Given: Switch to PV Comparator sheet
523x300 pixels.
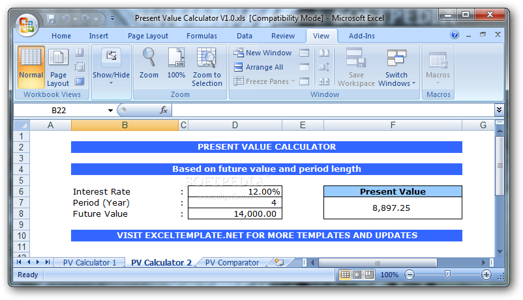Looking at the screenshot, I should pyautogui.click(x=232, y=263).
